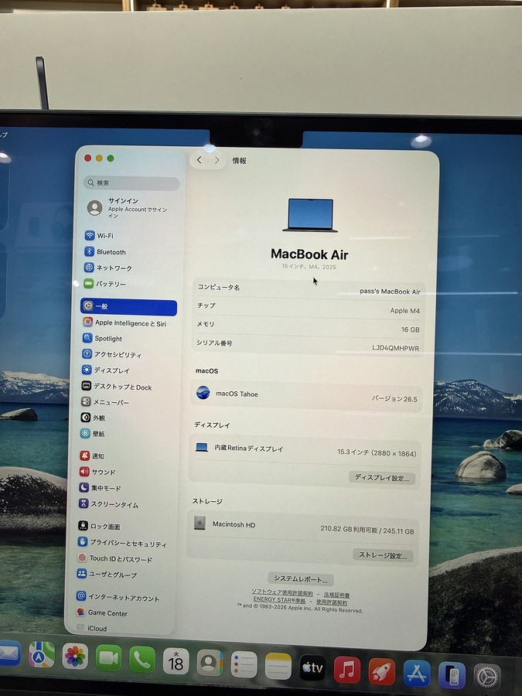Click the 内蔵 Retina ディスプレイ row

304,450
